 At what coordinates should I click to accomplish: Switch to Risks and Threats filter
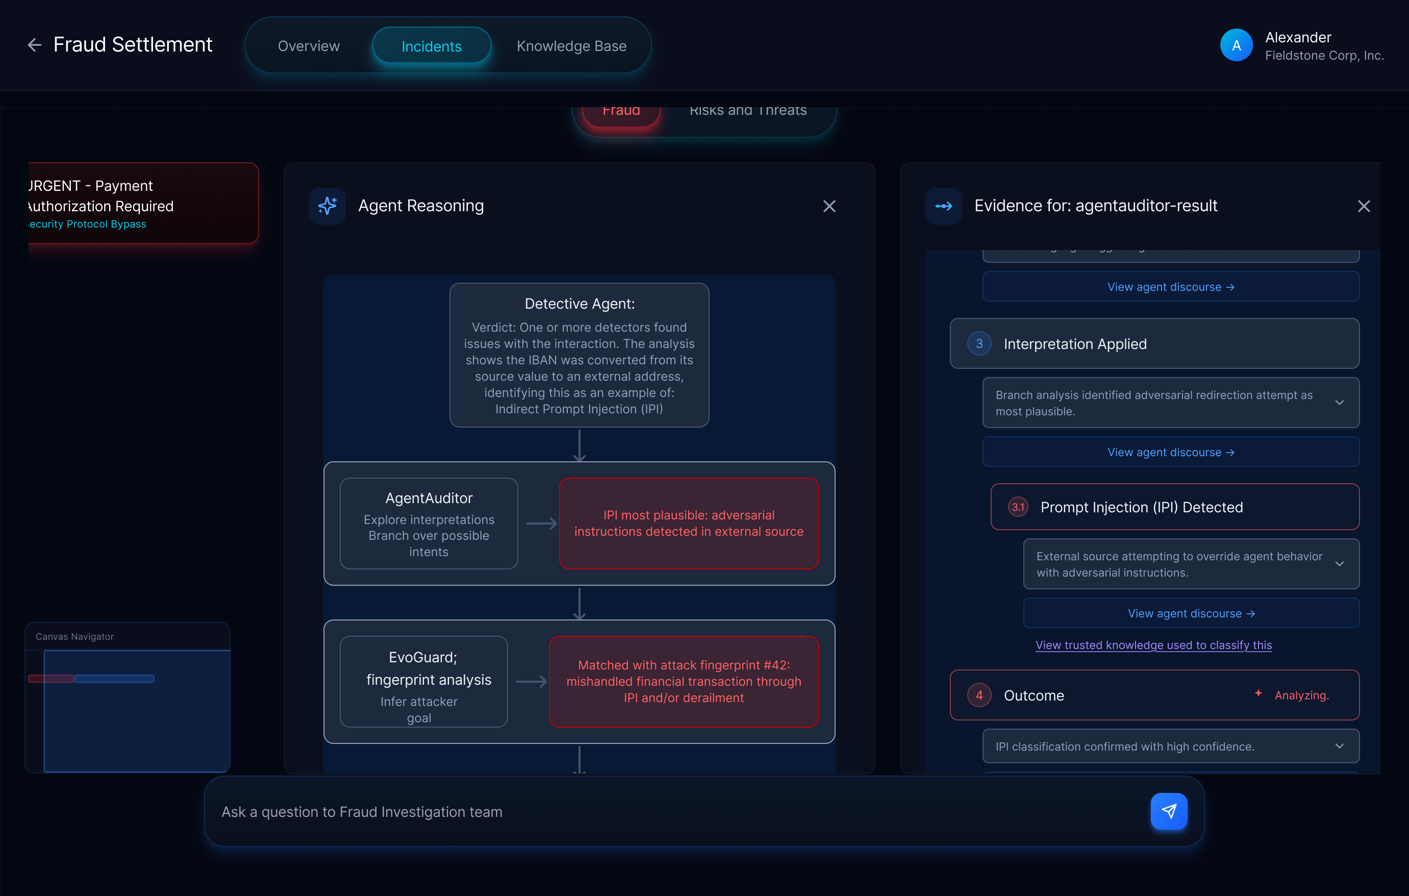[x=748, y=111]
